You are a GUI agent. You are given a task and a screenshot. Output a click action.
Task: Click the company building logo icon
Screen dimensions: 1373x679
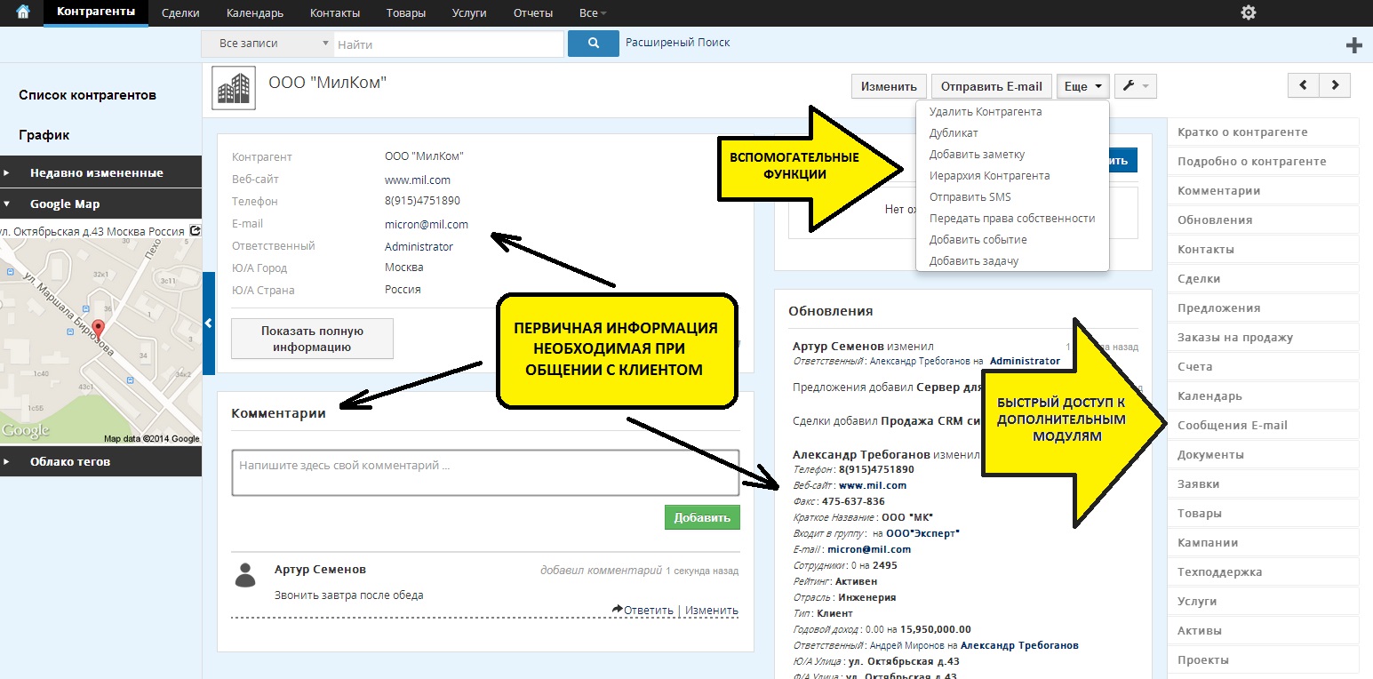[234, 88]
